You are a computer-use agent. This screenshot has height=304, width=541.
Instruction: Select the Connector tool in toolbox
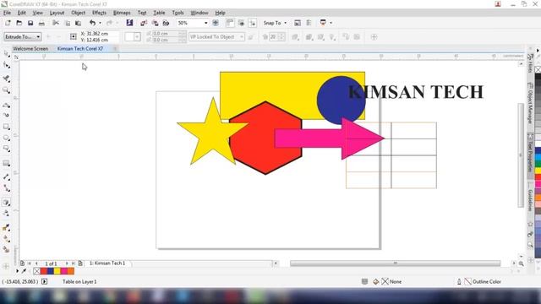click(x=6, y=188)
